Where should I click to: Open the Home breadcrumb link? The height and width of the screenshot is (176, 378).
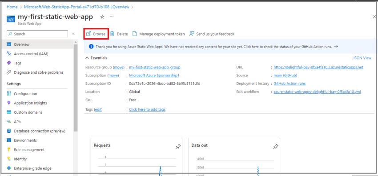pos(12,7)
